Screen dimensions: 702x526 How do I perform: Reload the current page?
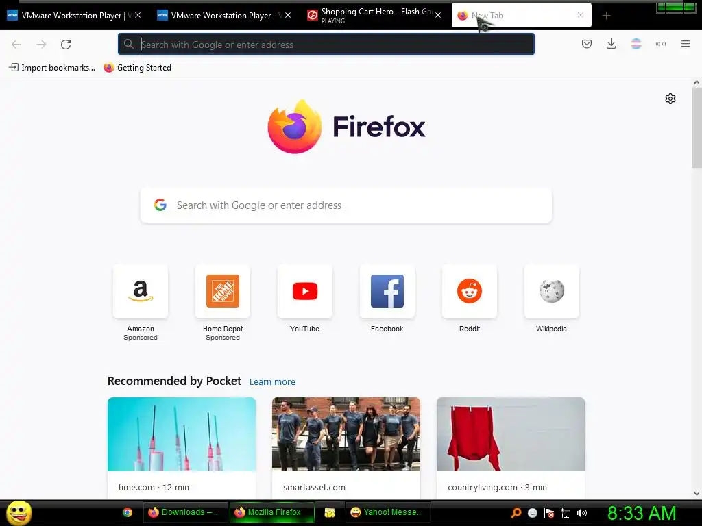(x=66, y=45)
